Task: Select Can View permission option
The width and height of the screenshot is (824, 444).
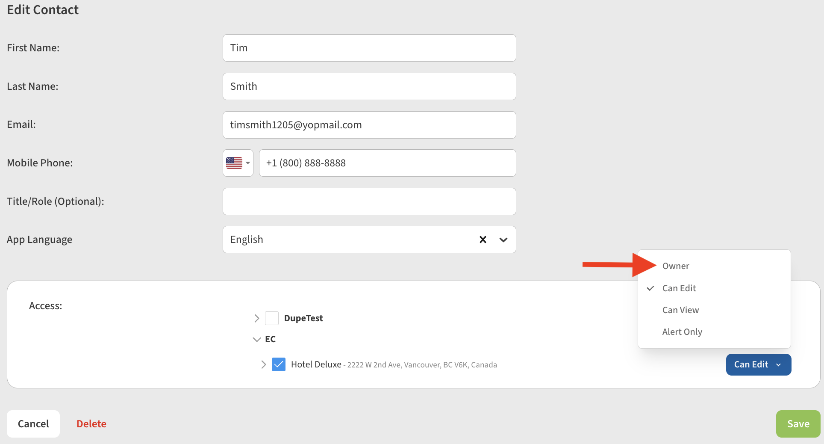Action: tap(680, 310)
